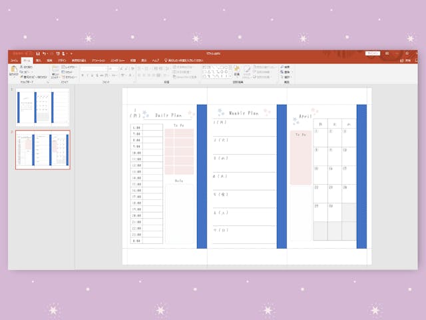The image size is (426, 320).
Task: Click the Quick Styles icon in the ribbon
Action: (x=247, y=71)
